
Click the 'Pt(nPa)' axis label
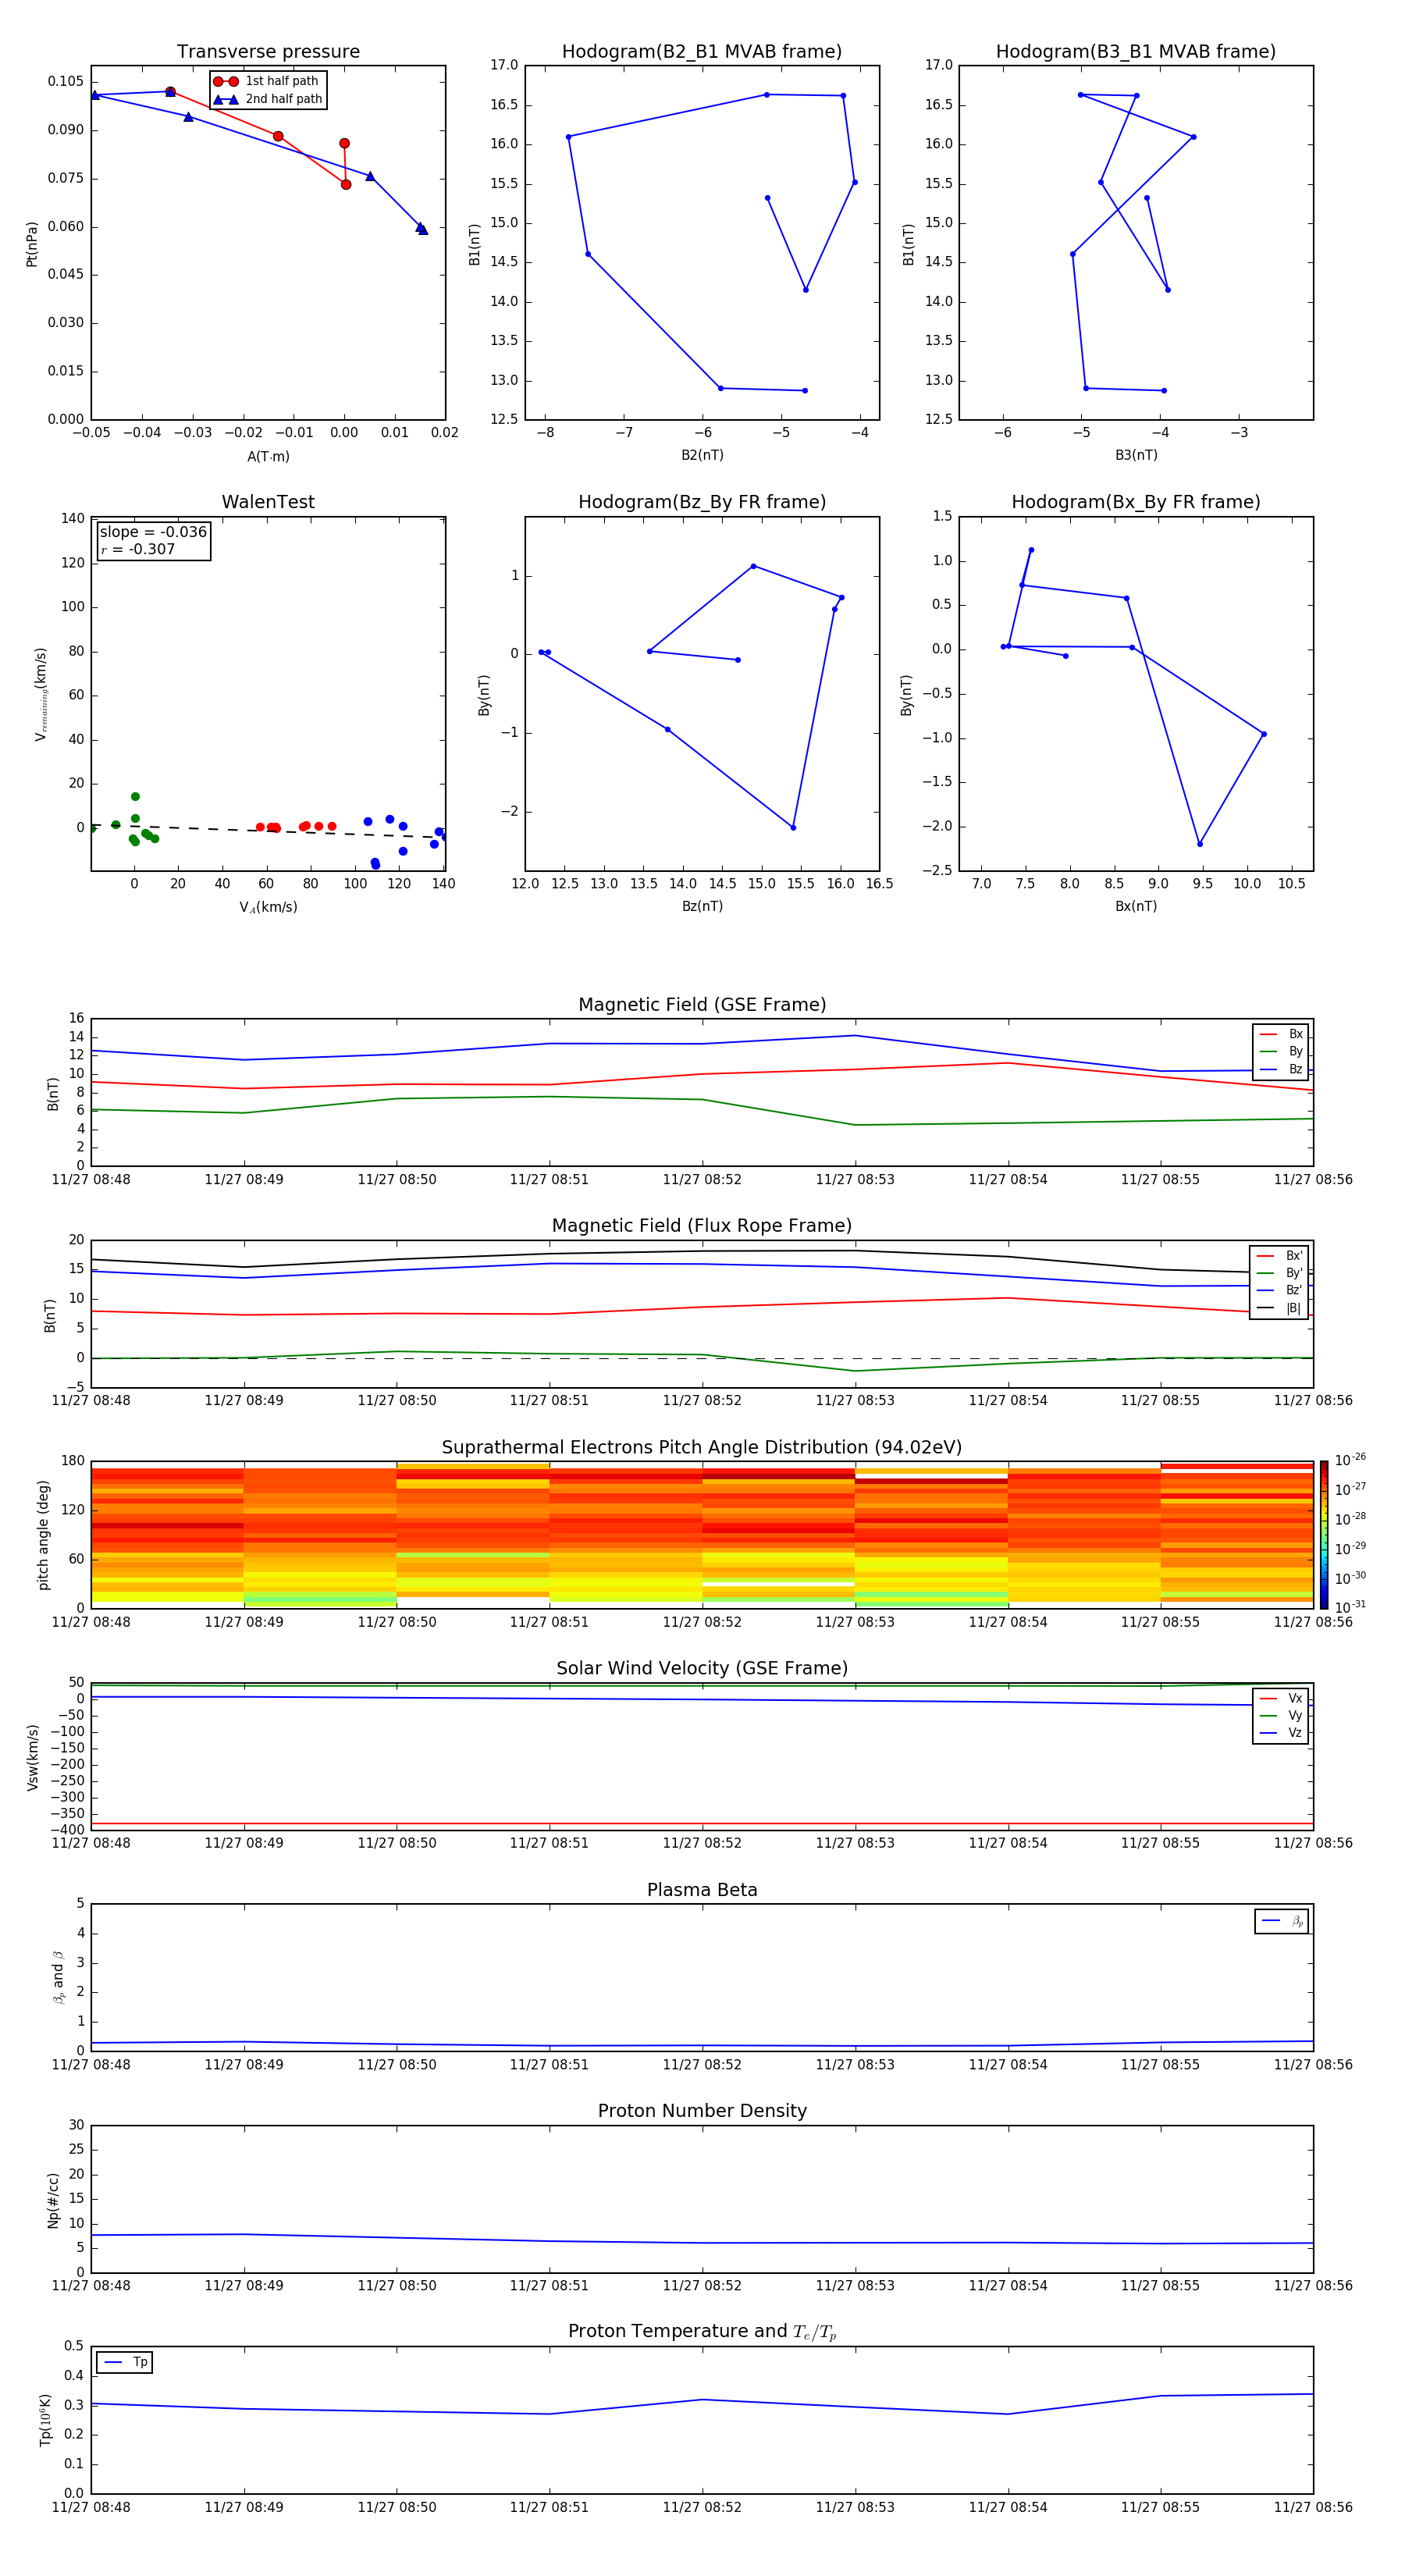point(32,243)
